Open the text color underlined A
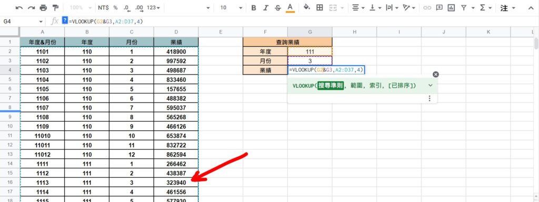 tap(291, 8)
